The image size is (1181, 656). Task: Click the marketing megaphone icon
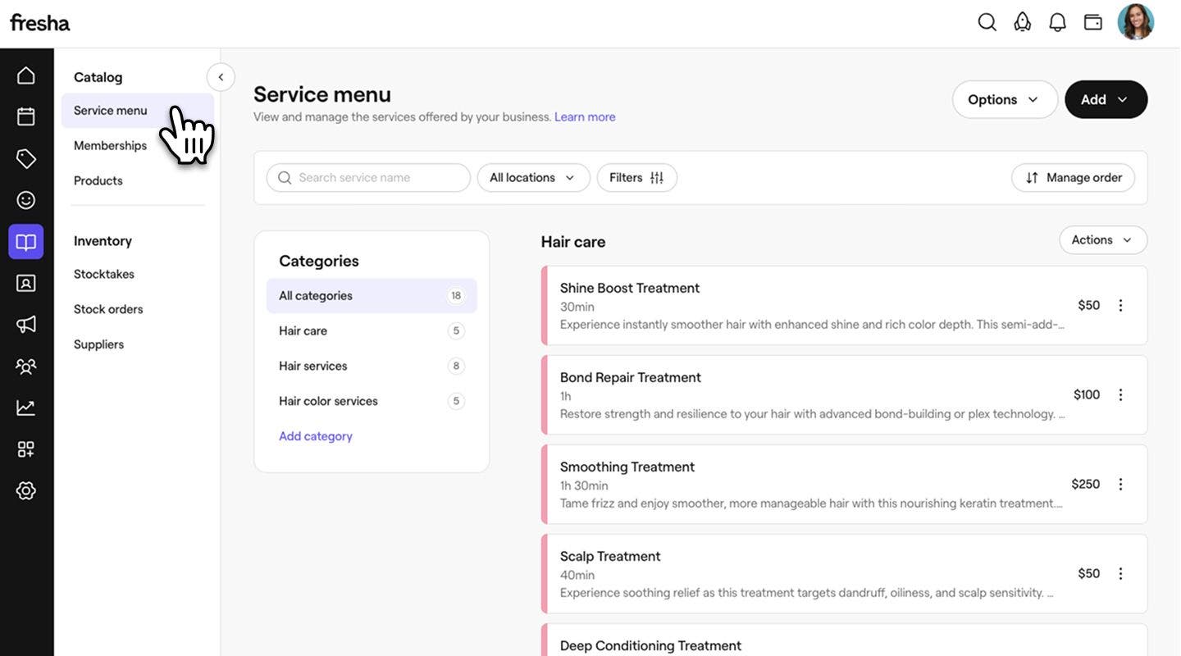[26, 325]
